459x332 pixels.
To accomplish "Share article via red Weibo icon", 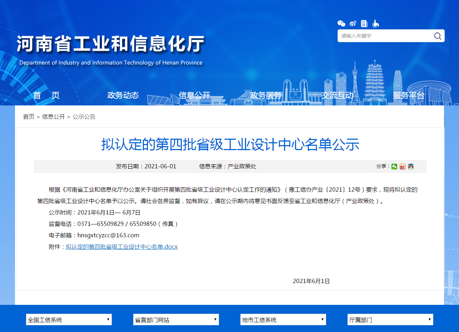I will (403, 167).
